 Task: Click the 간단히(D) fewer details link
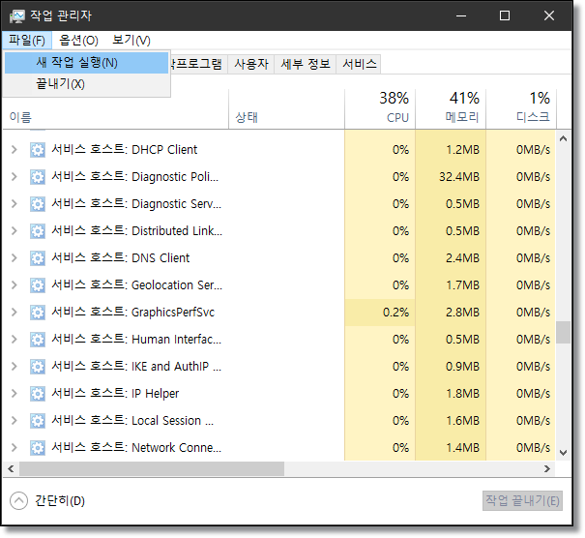pos(60,501)
